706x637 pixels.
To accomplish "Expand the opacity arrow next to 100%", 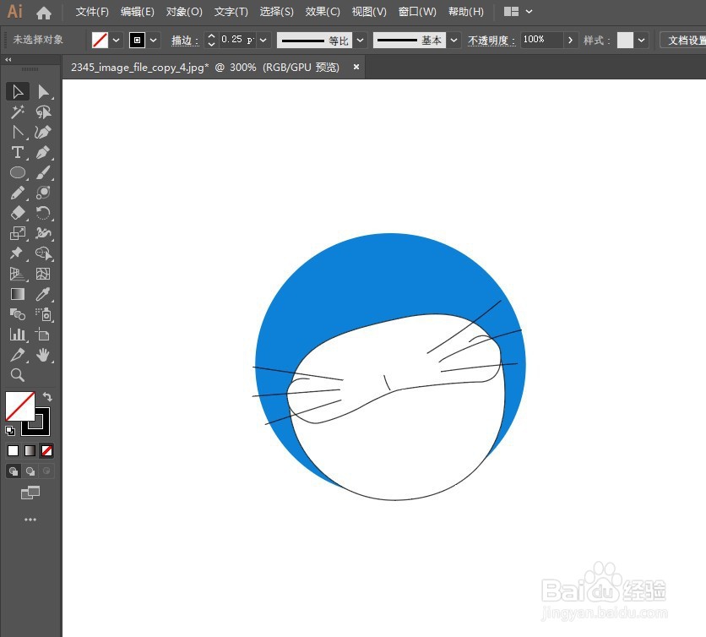I will click(x=571, y=40).
